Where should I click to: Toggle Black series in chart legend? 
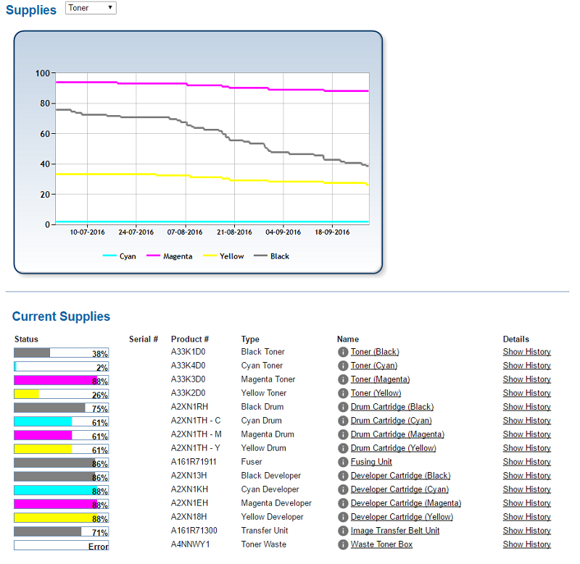(271, 256)
